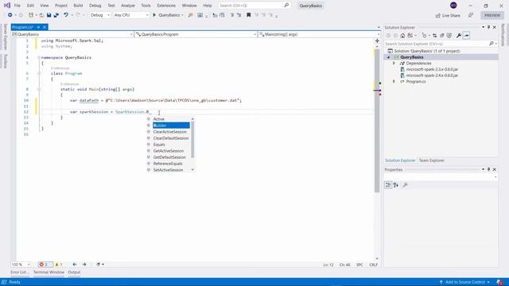The image size is (509, 286).
Task: Click the Categorized icon in Properties panel
Action: (x=388, y=185)
